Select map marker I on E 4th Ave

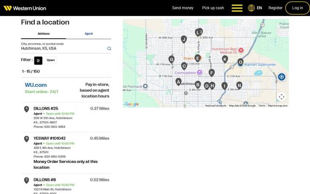224,86
